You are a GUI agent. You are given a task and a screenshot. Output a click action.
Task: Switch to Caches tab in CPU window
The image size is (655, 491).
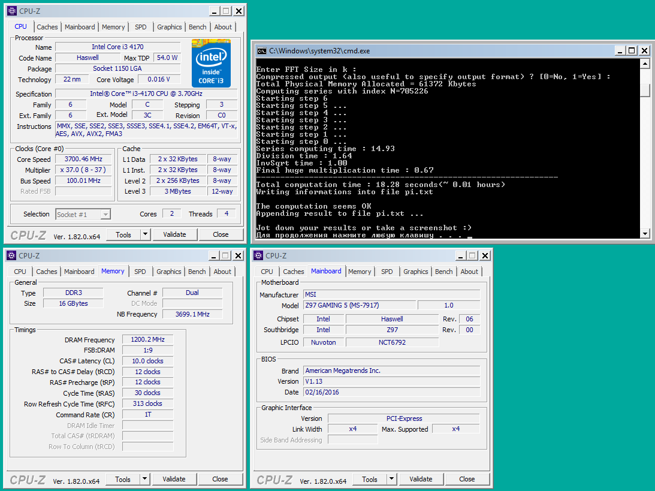[47, 27]
